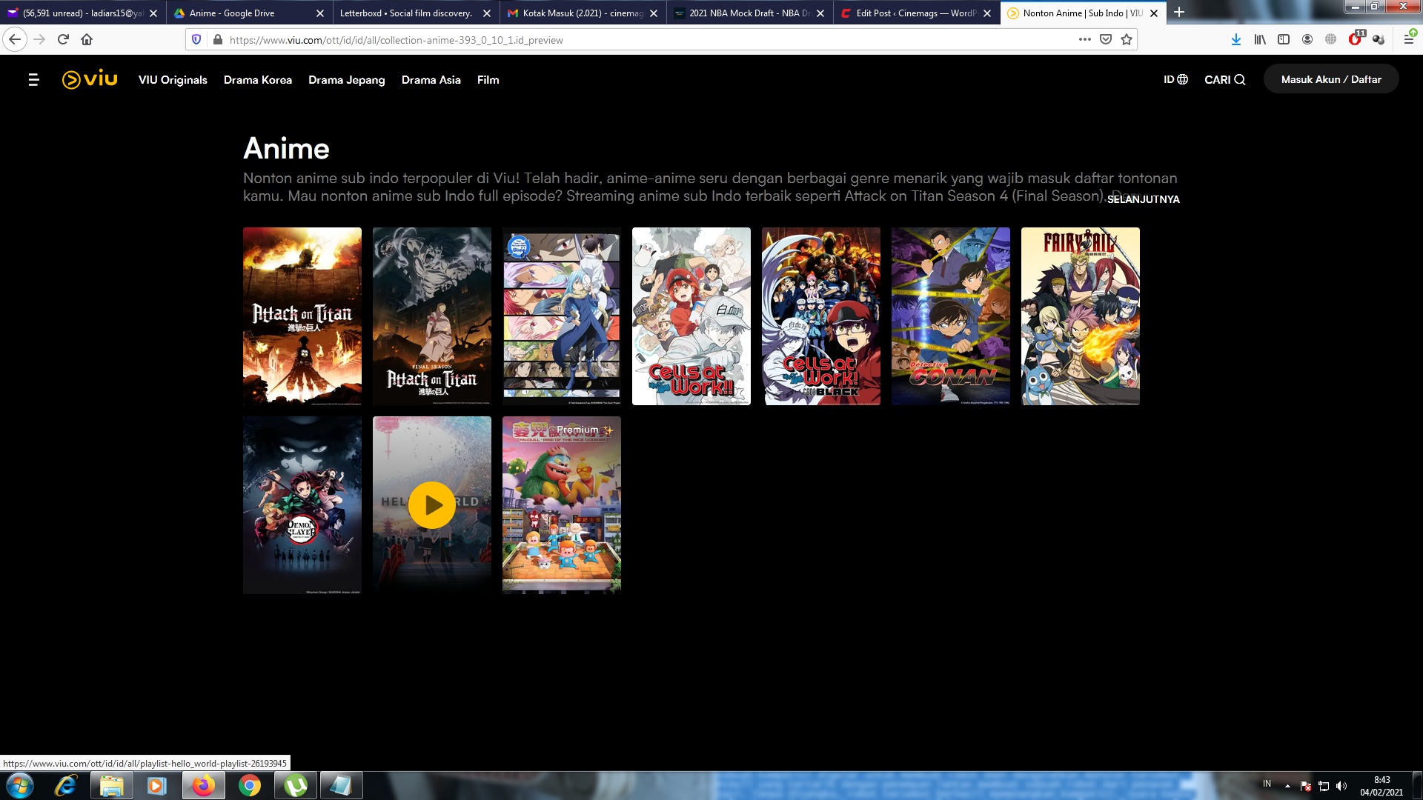This screenshot has width=1423, height=800.
Task: Open Firefox application menu
Action: click(1409, 39)
